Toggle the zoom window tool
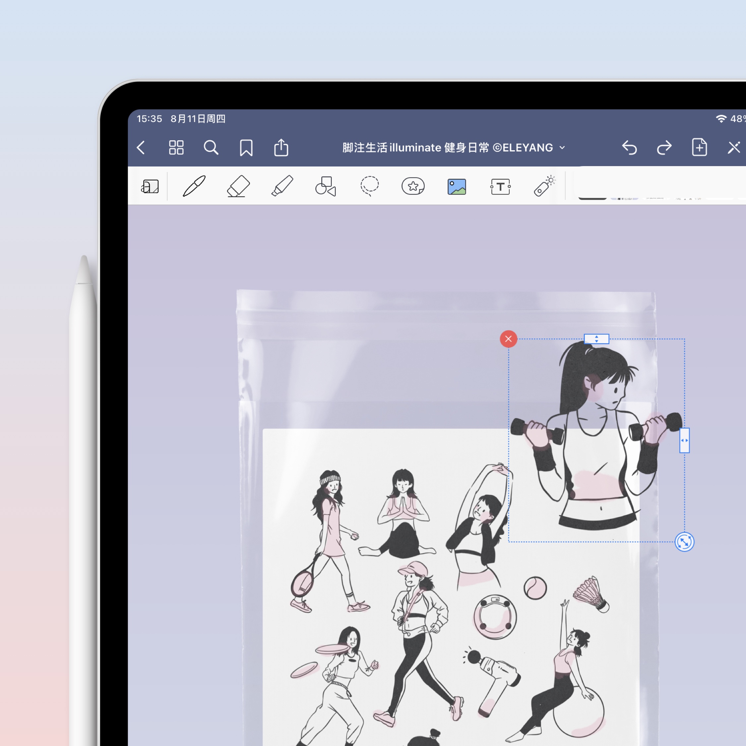 [x=150, y=186]
